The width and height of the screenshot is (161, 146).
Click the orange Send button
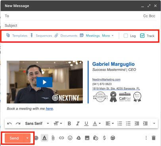point(14,138)
